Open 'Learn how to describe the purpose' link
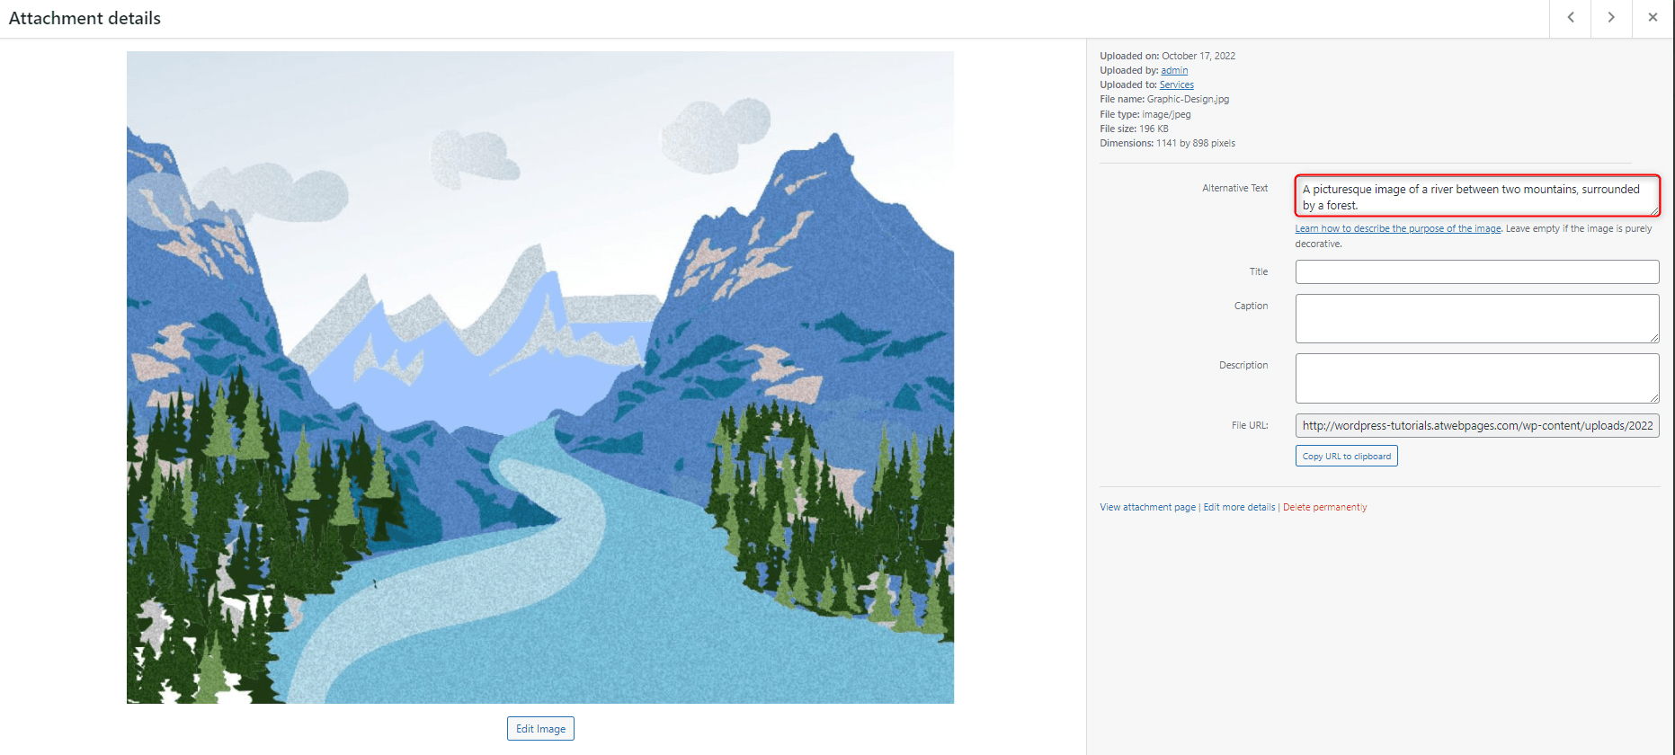Viewport: 1675px width, 755px height. click(x=1398, y=228)
